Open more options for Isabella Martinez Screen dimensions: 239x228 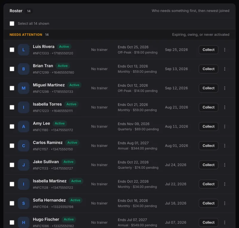(225, 184)
